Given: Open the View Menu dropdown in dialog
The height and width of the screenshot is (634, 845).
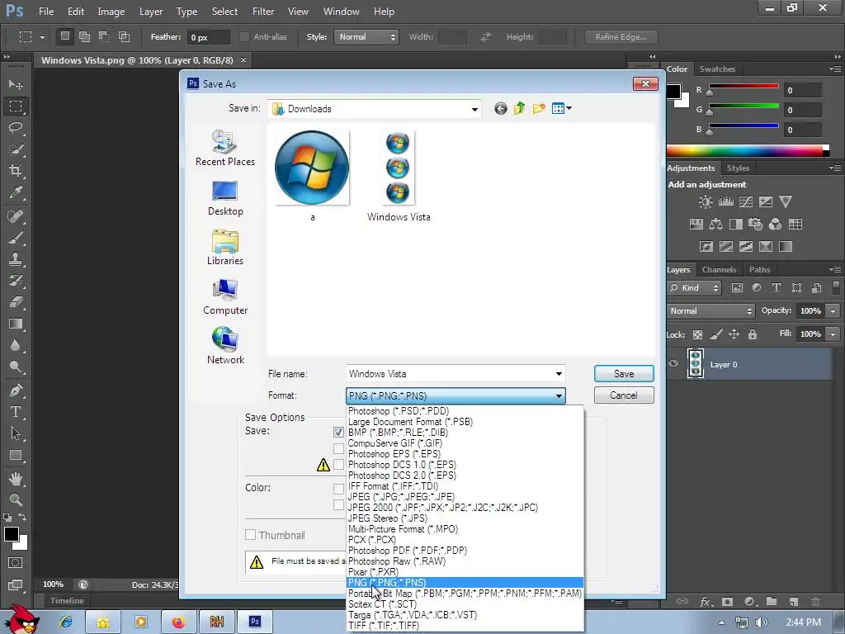Looking at the screenshot, I should click(x=561, y=109).
